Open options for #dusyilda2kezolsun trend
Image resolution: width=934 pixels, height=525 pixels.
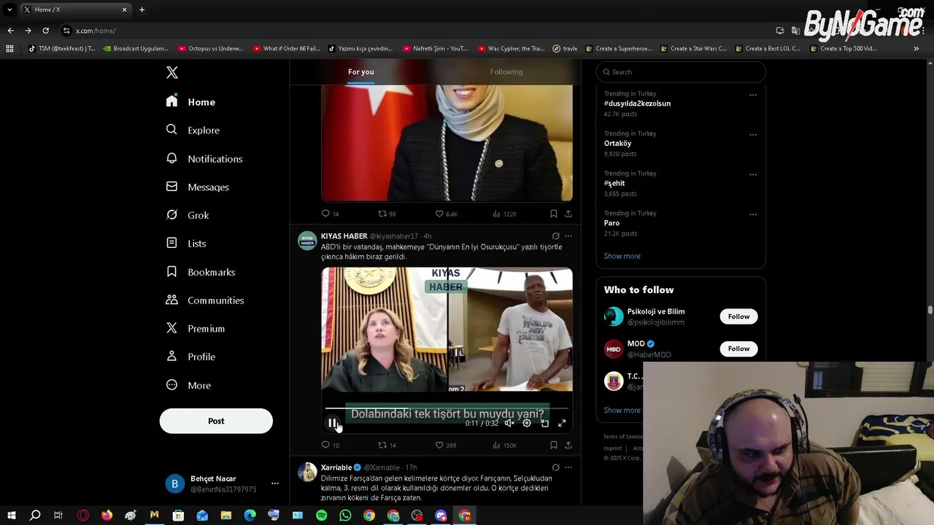click(753, 95)
